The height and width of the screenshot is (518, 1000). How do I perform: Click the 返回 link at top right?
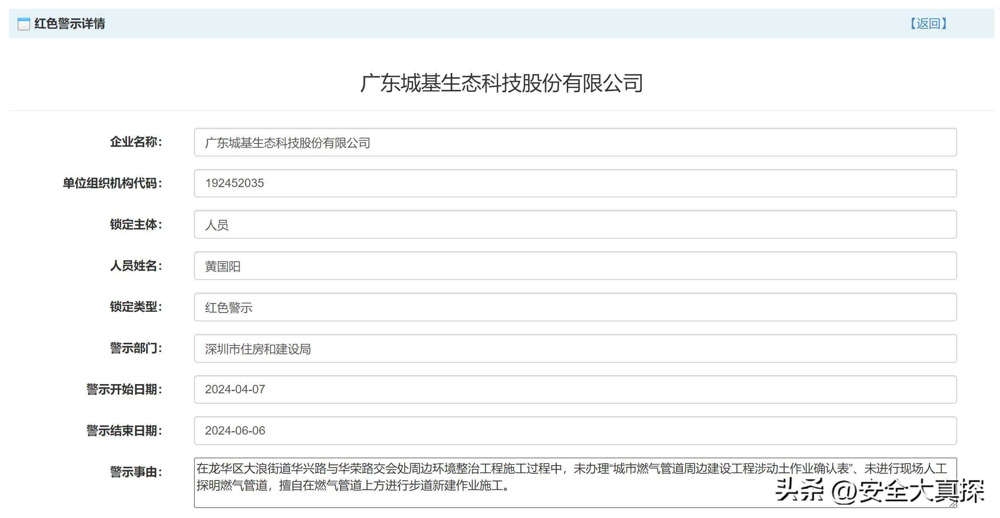point(928,24)
